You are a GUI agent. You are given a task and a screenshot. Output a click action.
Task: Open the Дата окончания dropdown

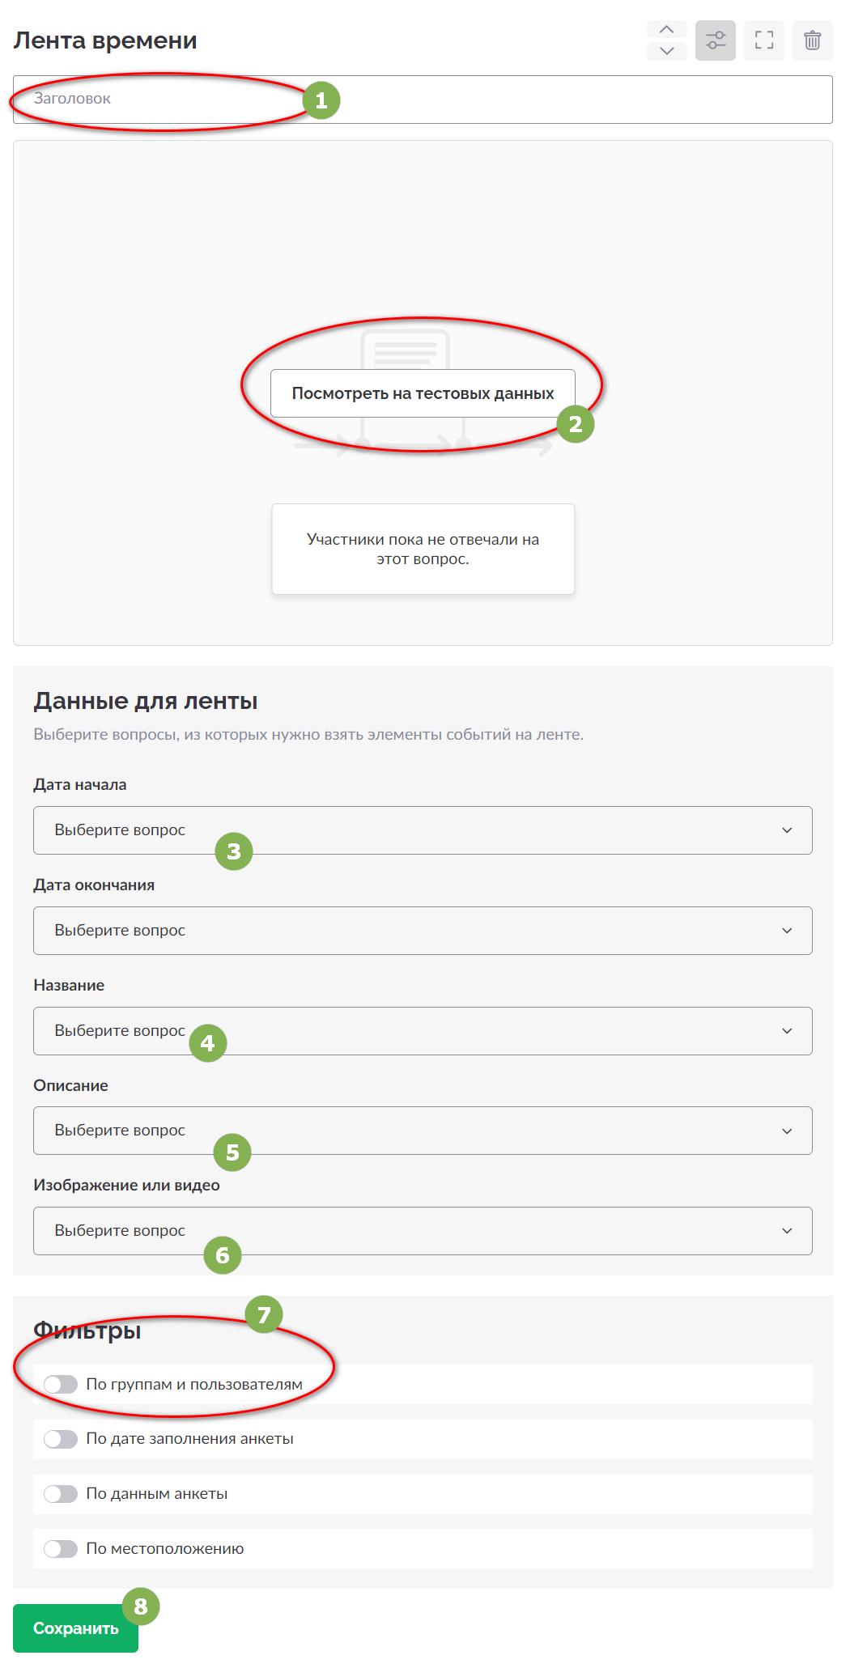423,931
